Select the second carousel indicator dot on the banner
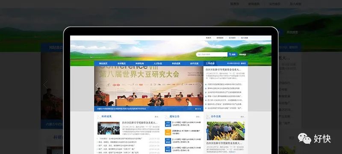The image size is (342, 154). [198, 109]
